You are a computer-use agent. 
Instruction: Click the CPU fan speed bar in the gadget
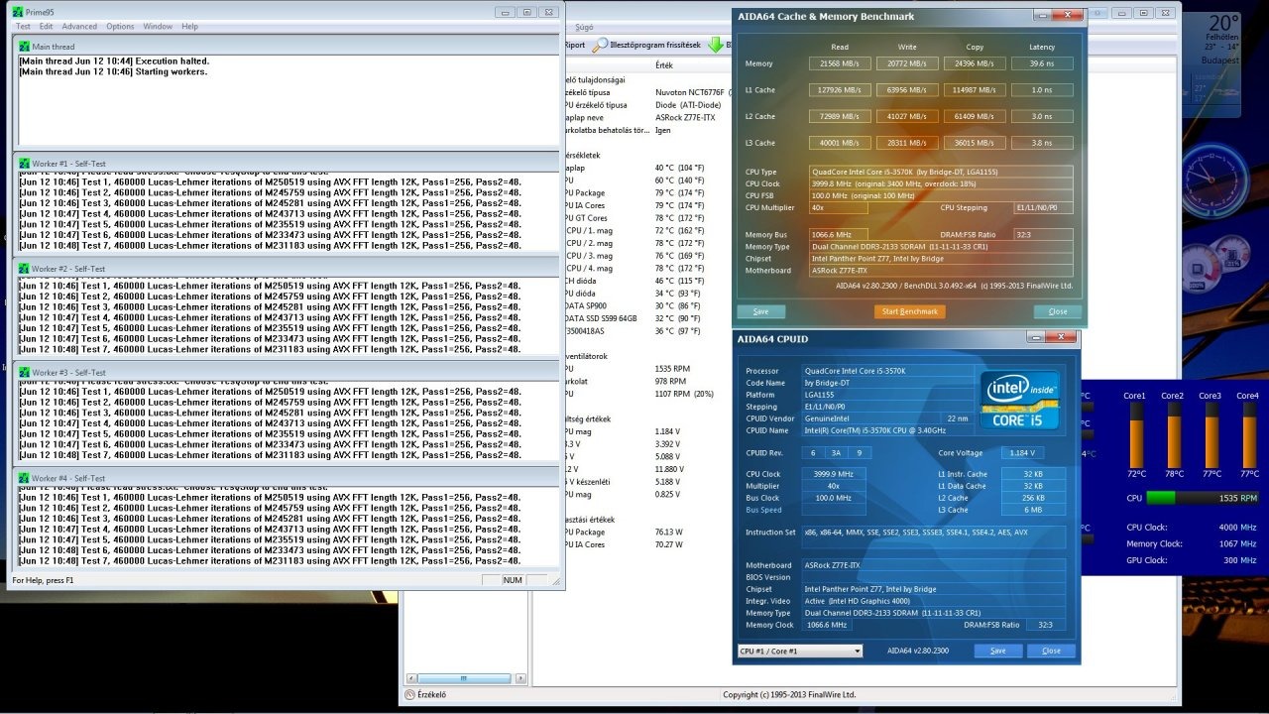[1202, 498]
